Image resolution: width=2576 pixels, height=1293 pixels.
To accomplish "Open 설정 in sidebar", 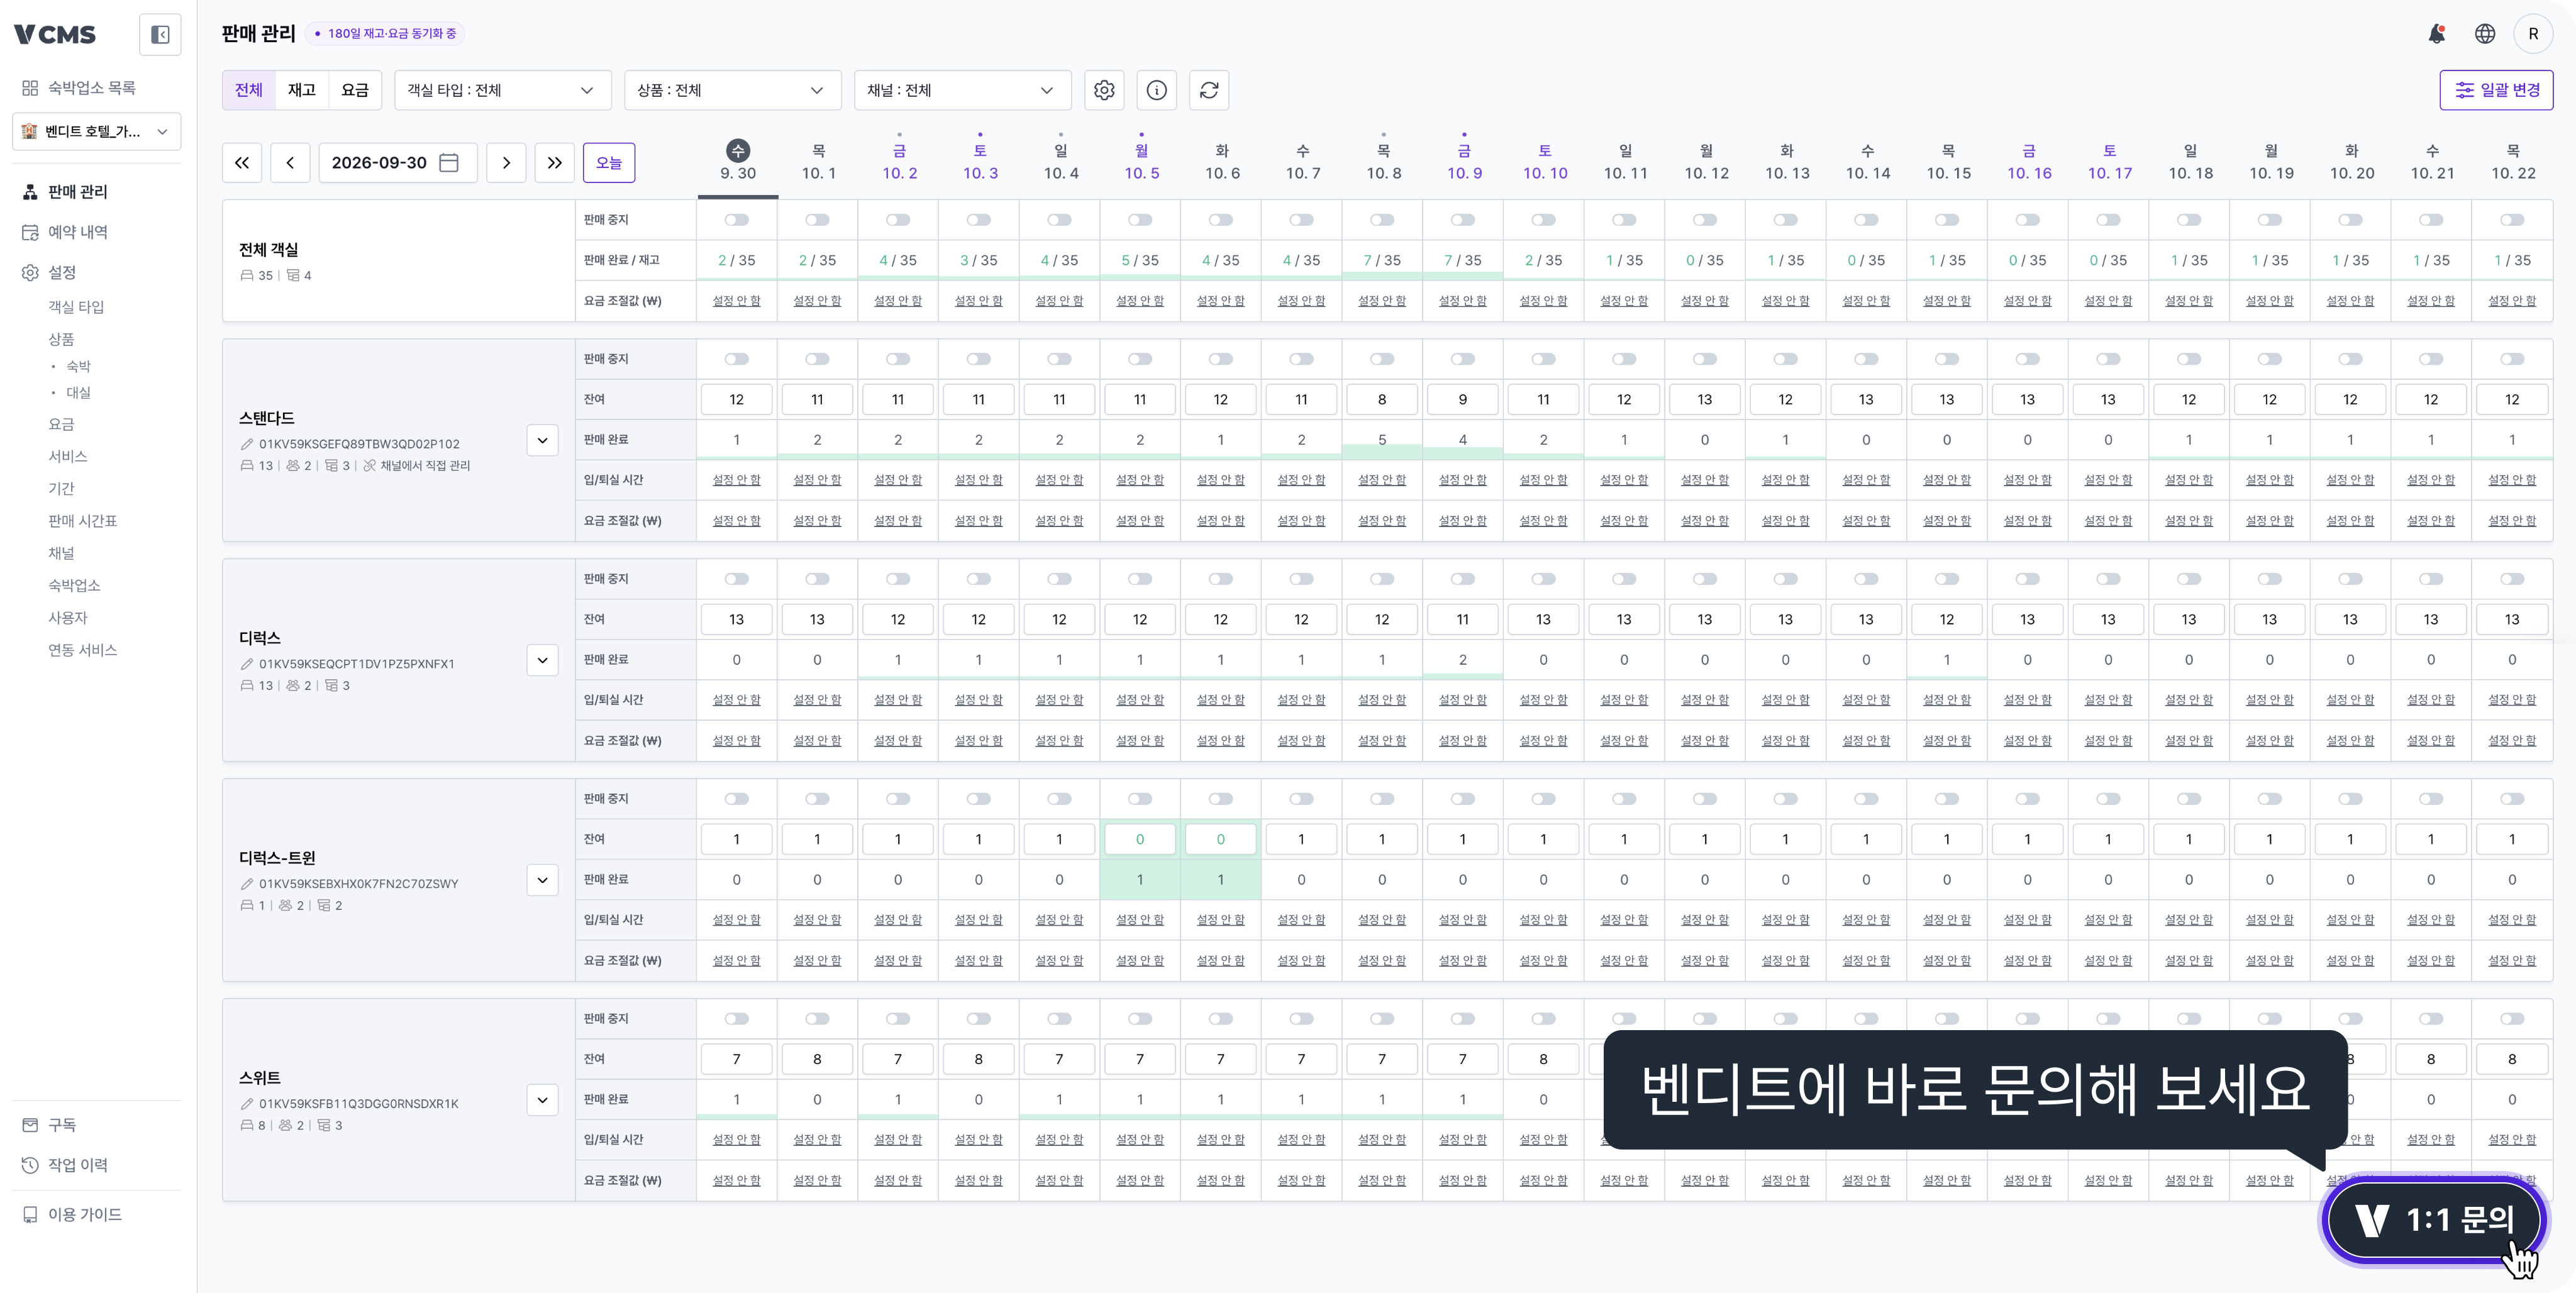I will point(62,272).
